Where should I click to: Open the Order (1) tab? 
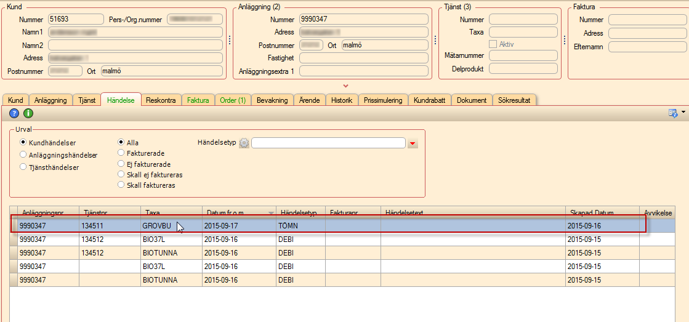coord(233,100)
